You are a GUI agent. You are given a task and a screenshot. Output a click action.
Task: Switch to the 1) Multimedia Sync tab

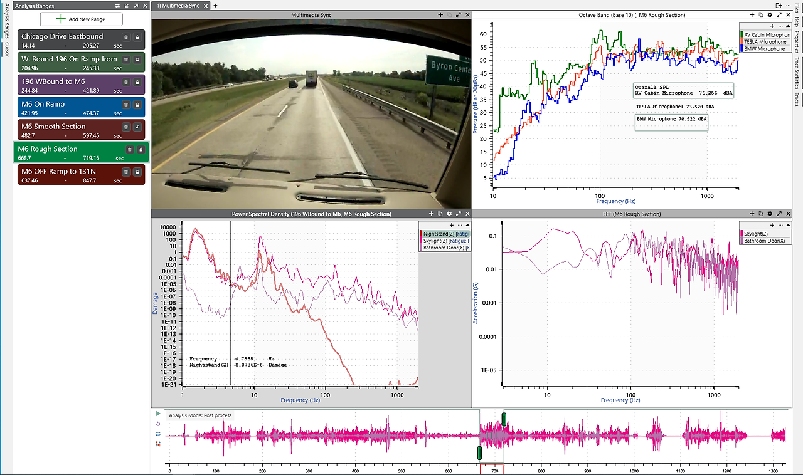tap(182, 5)
